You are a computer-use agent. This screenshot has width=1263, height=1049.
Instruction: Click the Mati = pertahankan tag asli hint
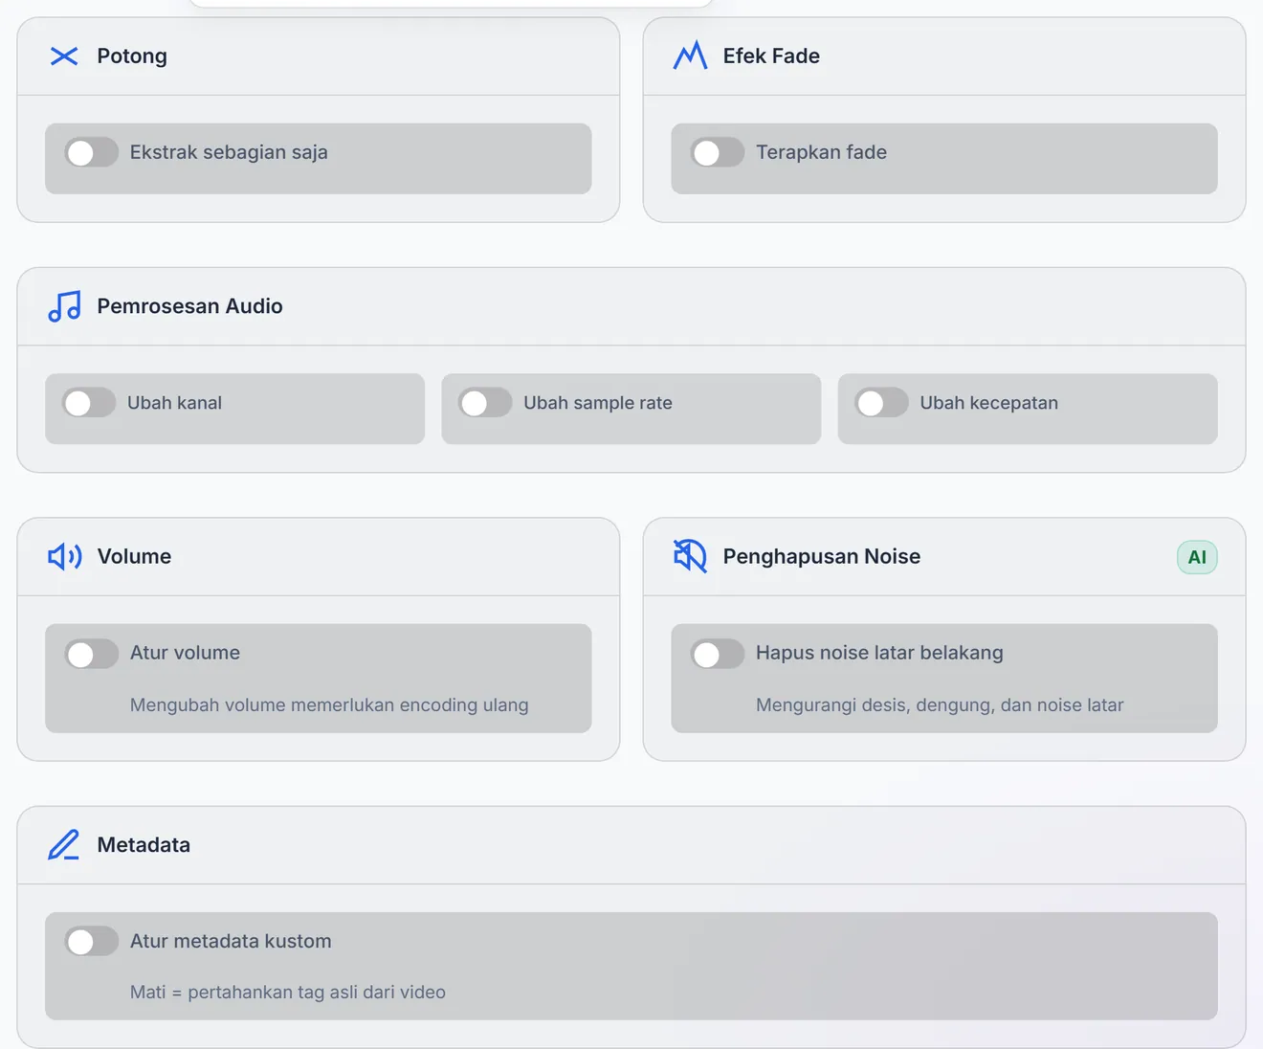[288, 993]
